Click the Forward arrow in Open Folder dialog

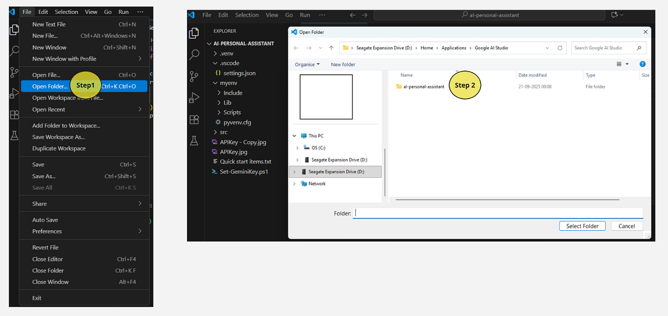pos(308,48)
